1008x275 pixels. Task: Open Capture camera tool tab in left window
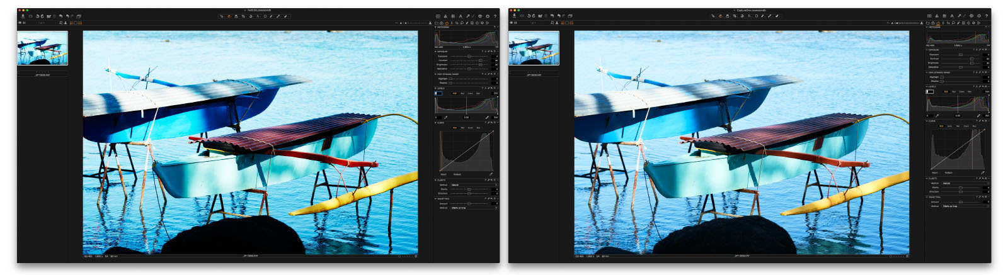(441, 23)
